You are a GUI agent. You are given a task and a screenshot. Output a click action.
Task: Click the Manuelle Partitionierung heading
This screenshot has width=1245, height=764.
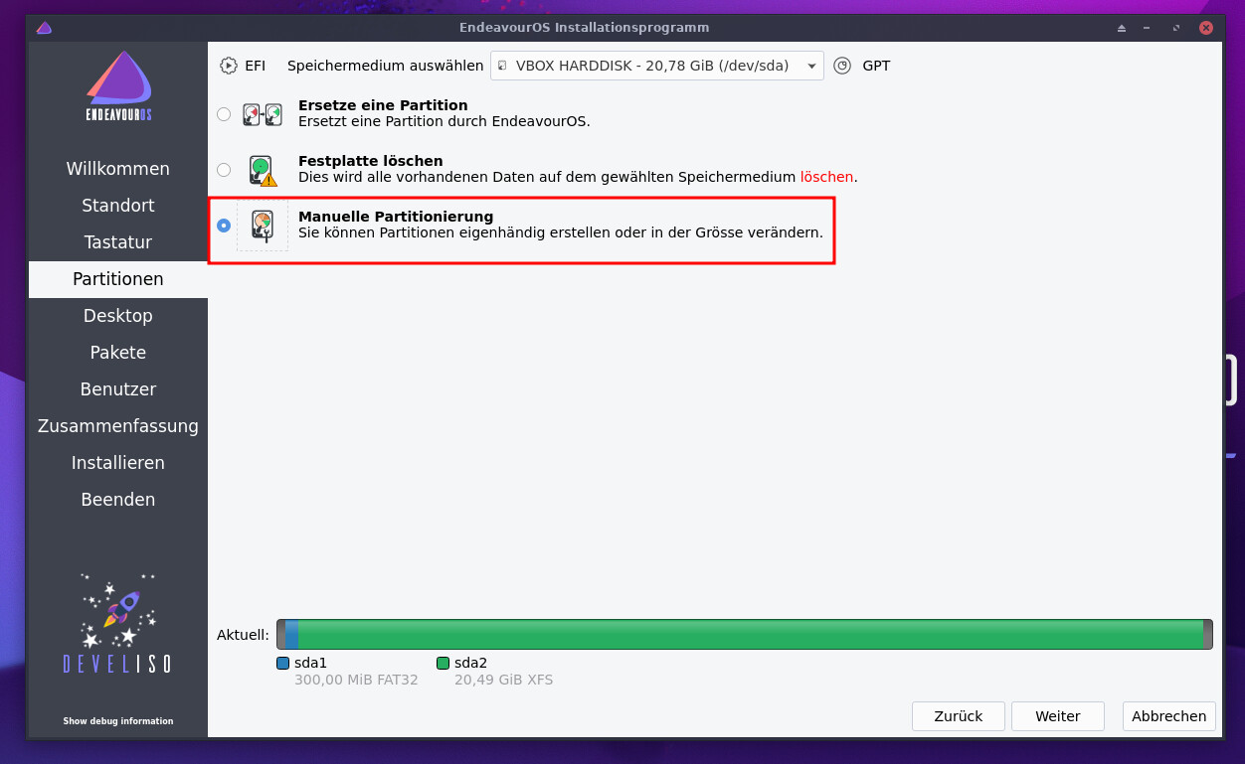396,217
